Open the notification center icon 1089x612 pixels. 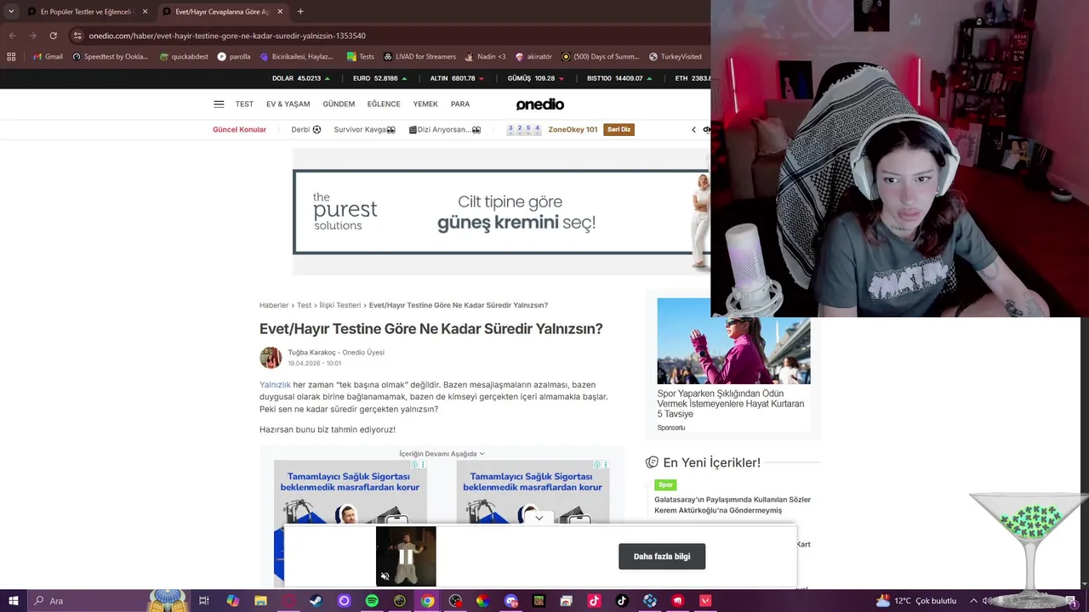pyautogui.click(x=1070, y=601)
